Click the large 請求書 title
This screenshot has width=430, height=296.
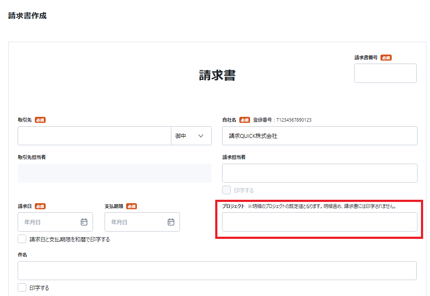pos(217,75)
